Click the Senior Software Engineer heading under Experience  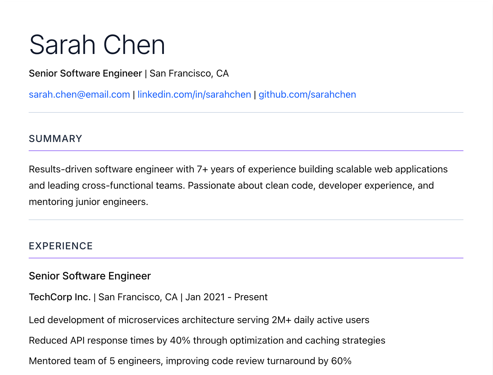[x=90, y=276]
